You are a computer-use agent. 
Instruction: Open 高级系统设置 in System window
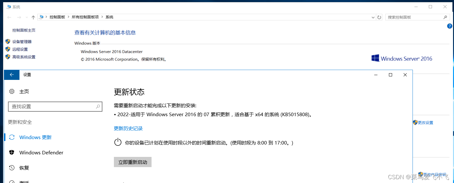24,57
